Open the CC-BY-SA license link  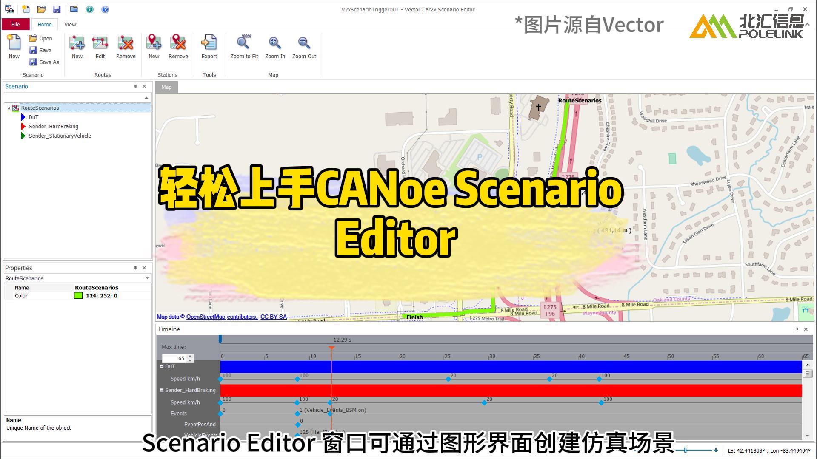(274, 317)
